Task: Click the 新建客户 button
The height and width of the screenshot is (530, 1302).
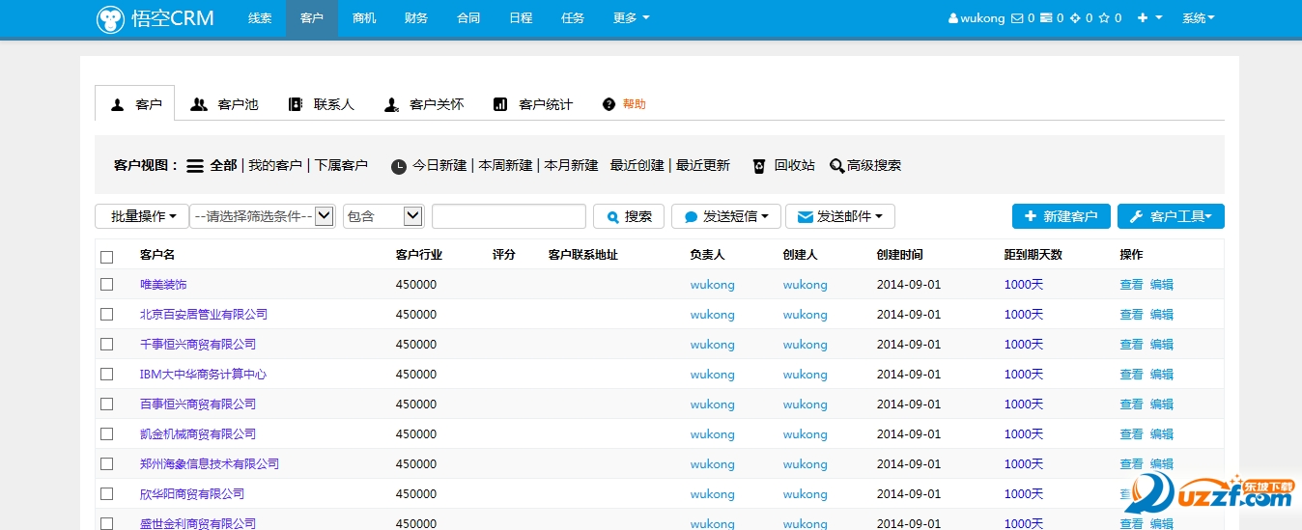Action: pyautogui.click(x=1061, y=216)
